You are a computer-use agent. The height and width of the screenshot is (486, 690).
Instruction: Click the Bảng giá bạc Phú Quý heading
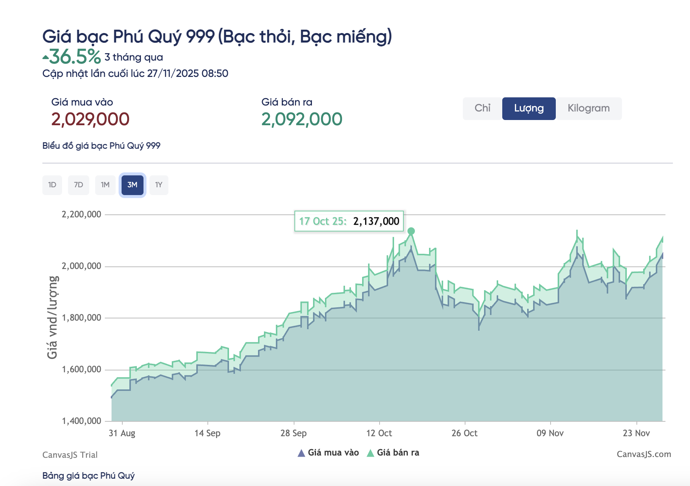[x=88, y=476]
